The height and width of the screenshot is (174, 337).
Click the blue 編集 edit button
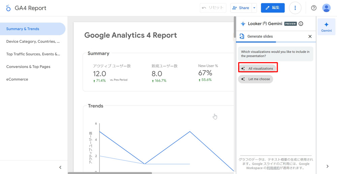pos(273,8)
